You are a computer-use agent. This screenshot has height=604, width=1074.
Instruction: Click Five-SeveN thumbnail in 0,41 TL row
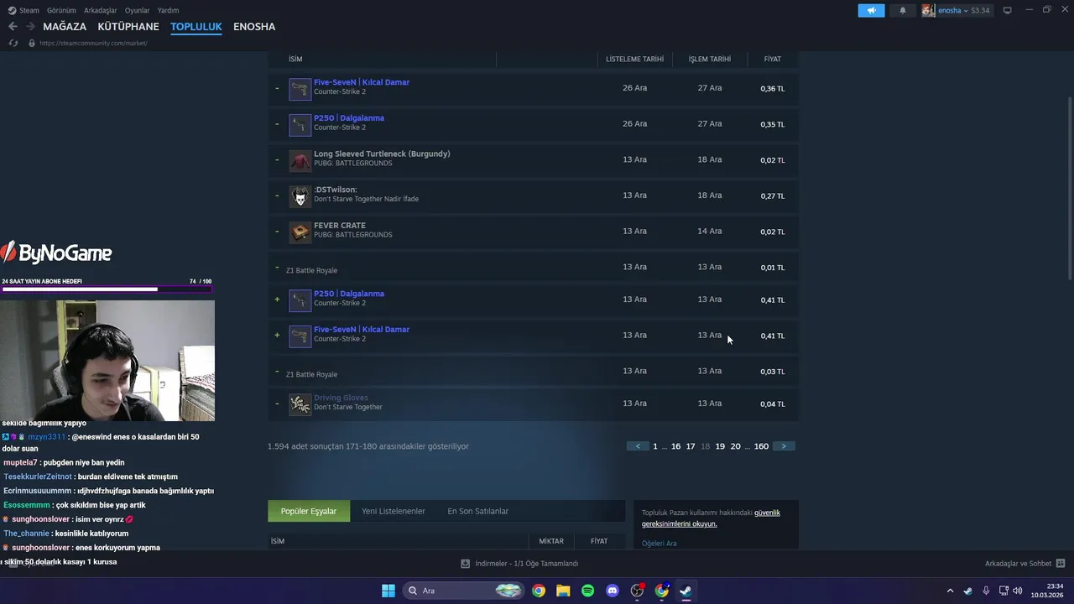(300, 336)
